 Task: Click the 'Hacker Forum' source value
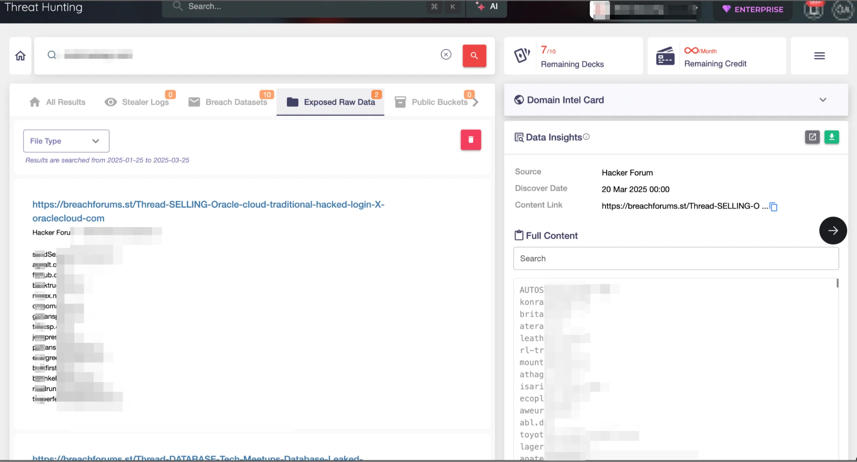tap(627, 173)
